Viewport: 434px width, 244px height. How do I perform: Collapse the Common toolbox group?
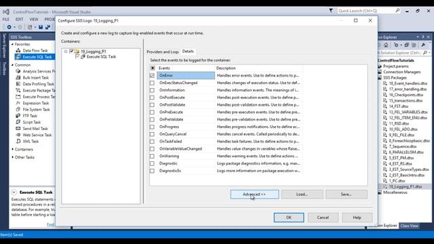click(12, 65)
